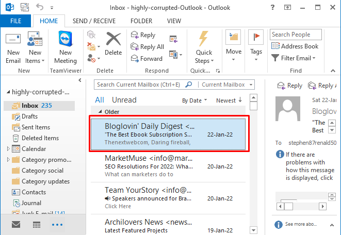Image resolution: width=341 pixels, height=235 pixels.
Task: Collapse the ribbon
Action: [333, 71]
